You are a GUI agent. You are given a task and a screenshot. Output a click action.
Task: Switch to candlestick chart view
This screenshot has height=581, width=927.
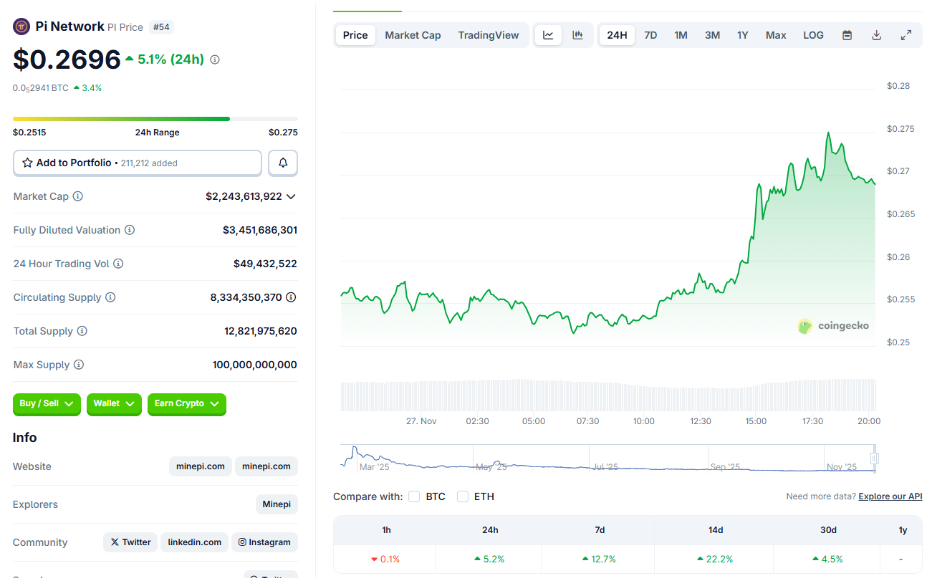click(577, 35)
